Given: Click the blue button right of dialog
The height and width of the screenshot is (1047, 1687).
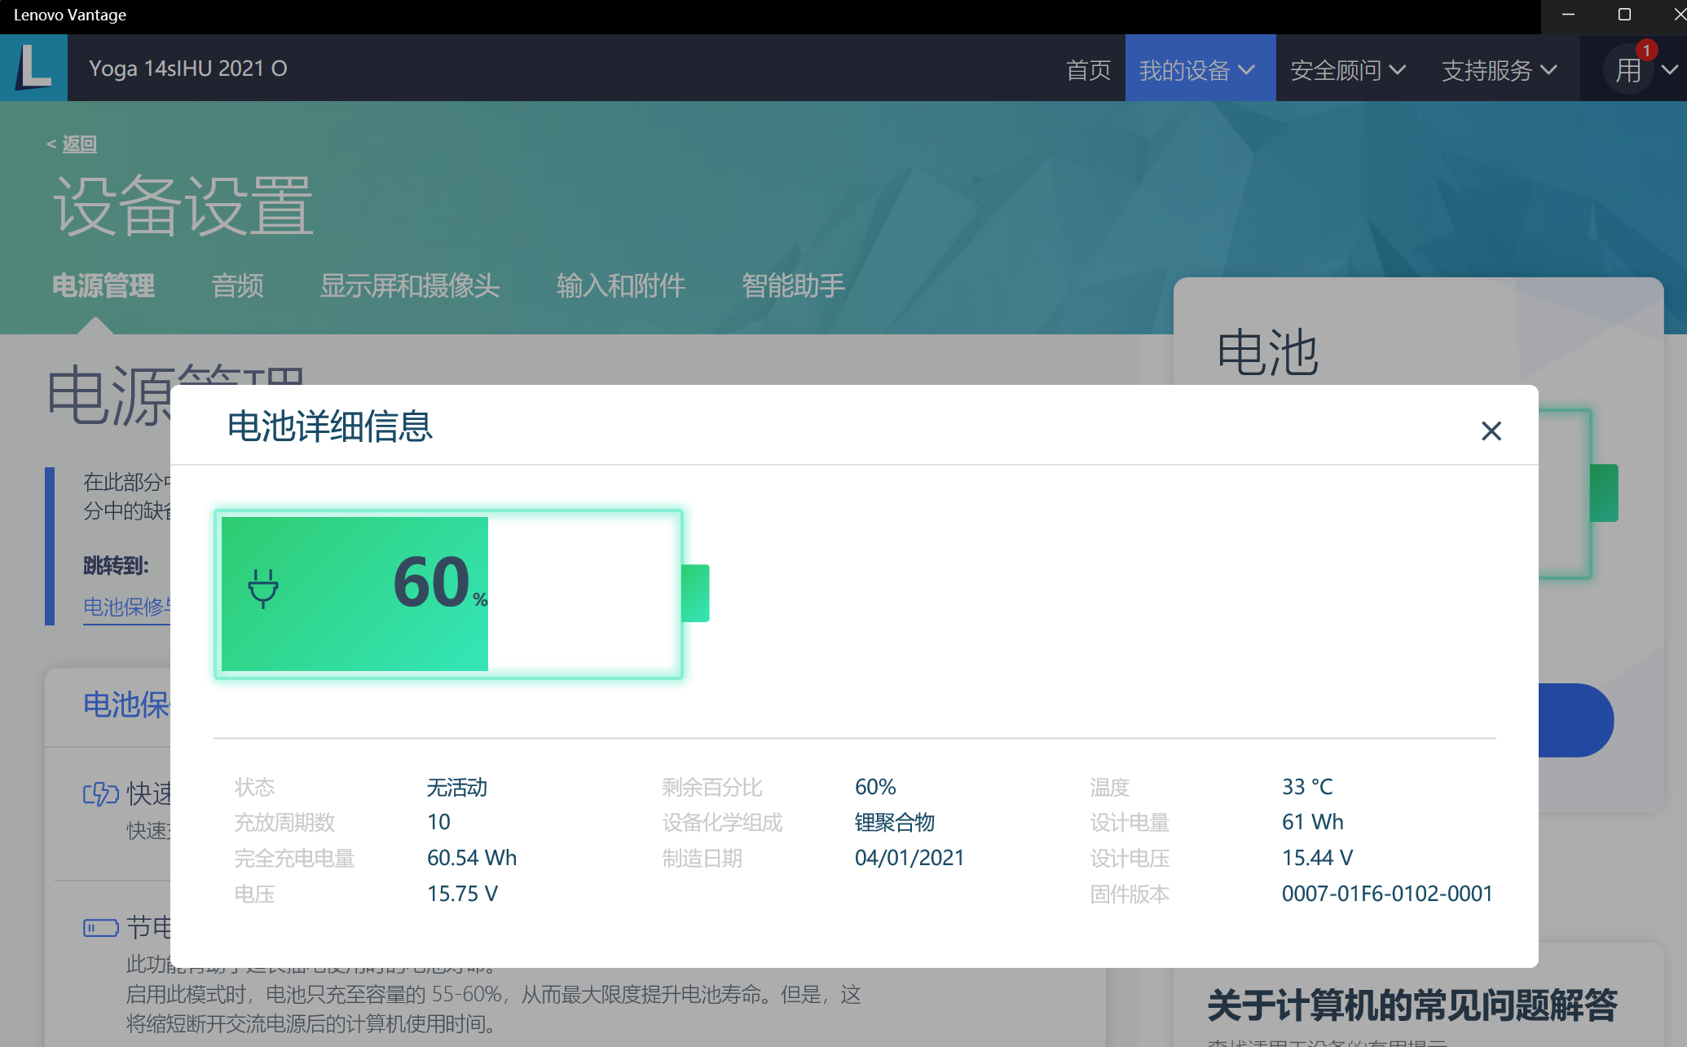Looking at the screenshot, I should point(1575,720).
